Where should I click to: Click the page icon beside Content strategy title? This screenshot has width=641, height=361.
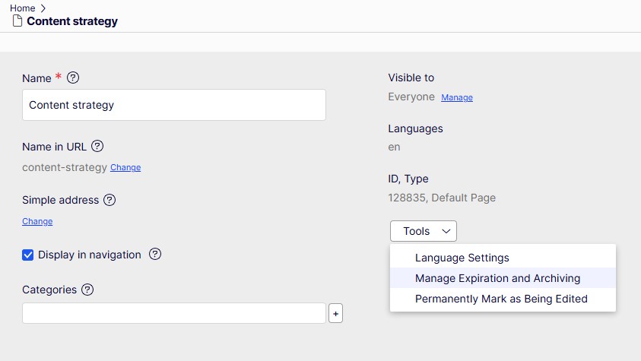(17, 21)
